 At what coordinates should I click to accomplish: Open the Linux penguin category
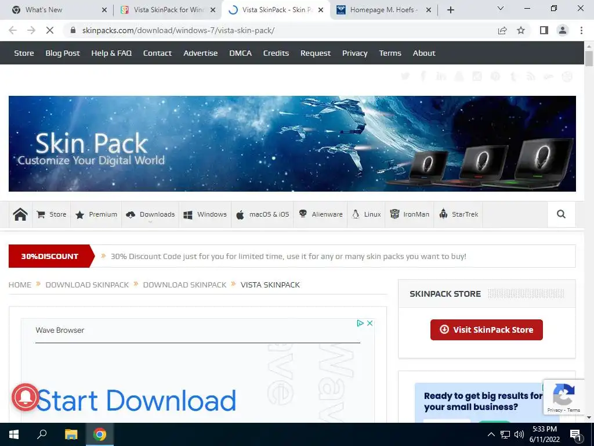[366, 214]
